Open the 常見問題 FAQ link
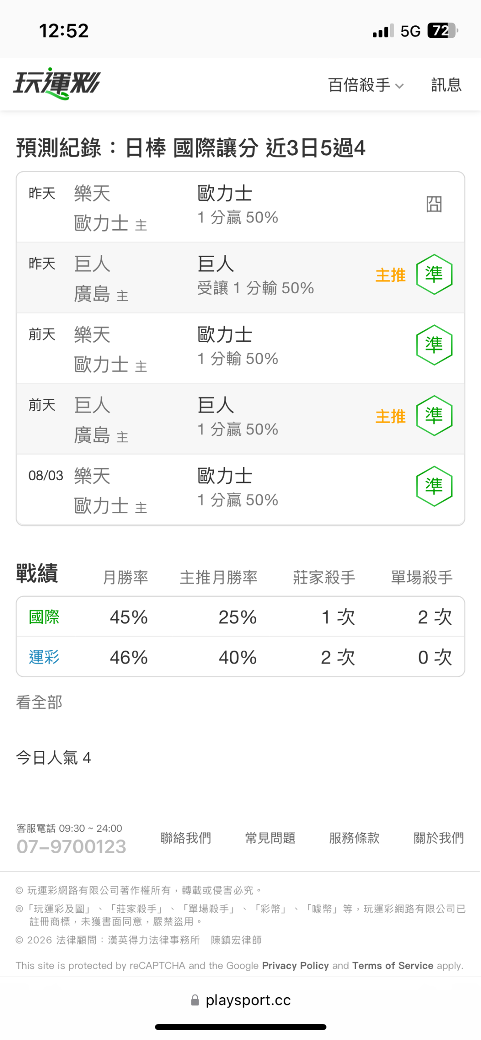The image size is (481, 1040). click(x=270, y=838)
